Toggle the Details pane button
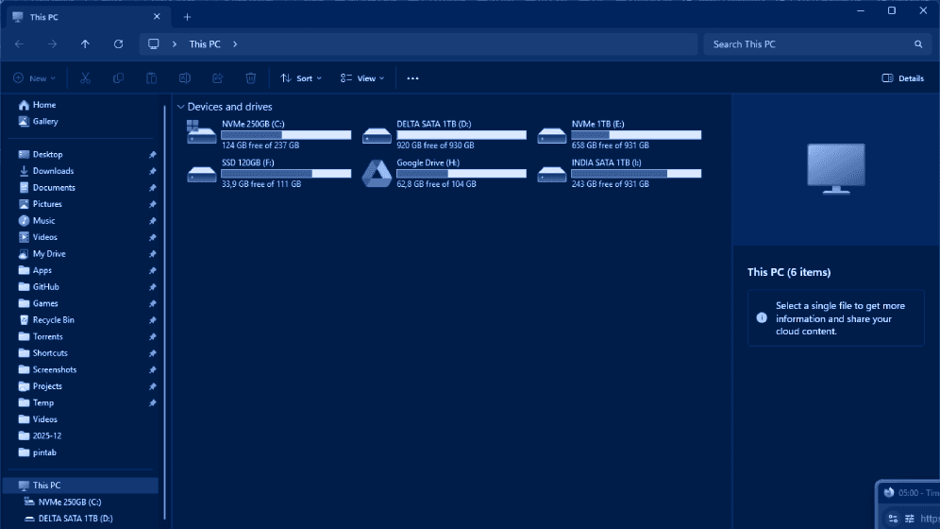 (902, 78)
